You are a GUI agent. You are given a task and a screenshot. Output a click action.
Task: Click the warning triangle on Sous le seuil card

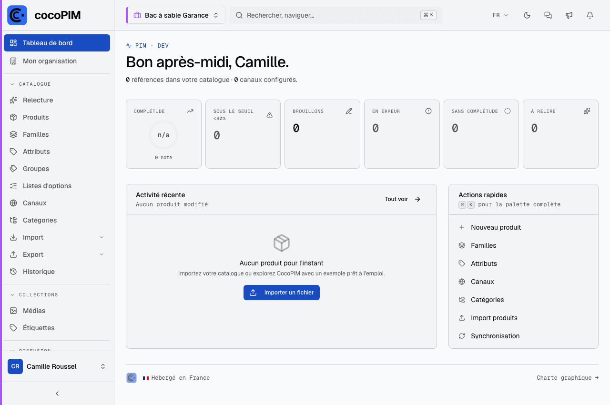(269, 115)
